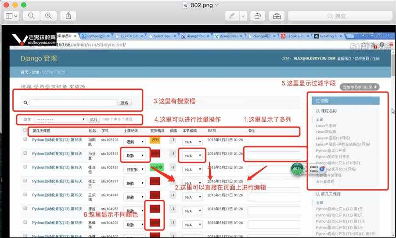Check the row for stu104951
The image size is (396, 238).
25,209
